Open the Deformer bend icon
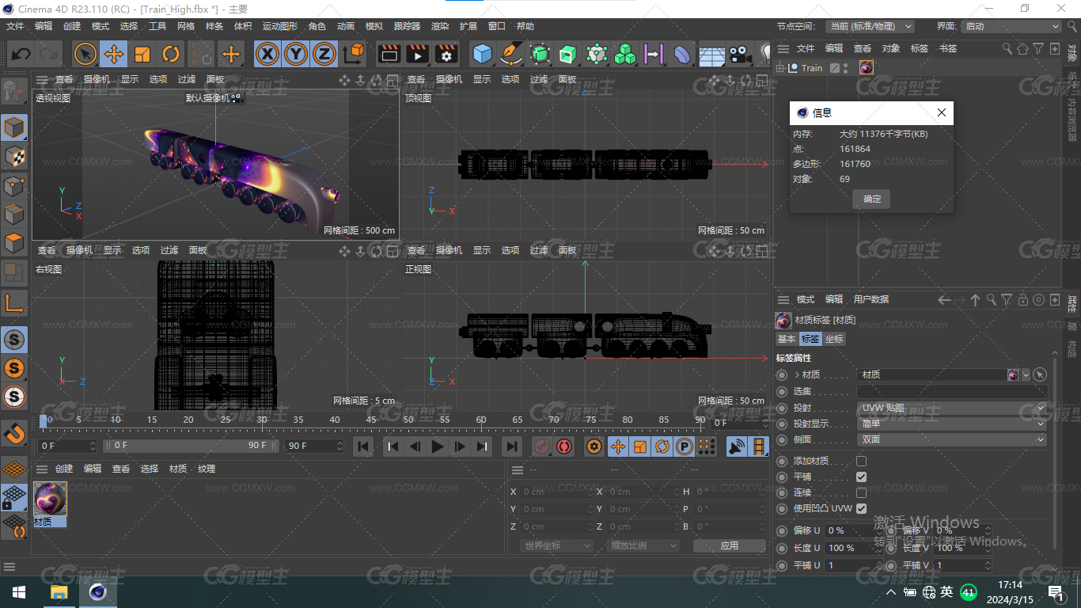Image resolution: width=1081 pixels, height=608 pixels. tap(682, 54)
